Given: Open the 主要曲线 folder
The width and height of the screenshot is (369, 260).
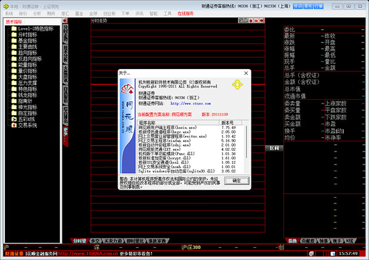Looking at the screenshot, I should coord(25,47).
